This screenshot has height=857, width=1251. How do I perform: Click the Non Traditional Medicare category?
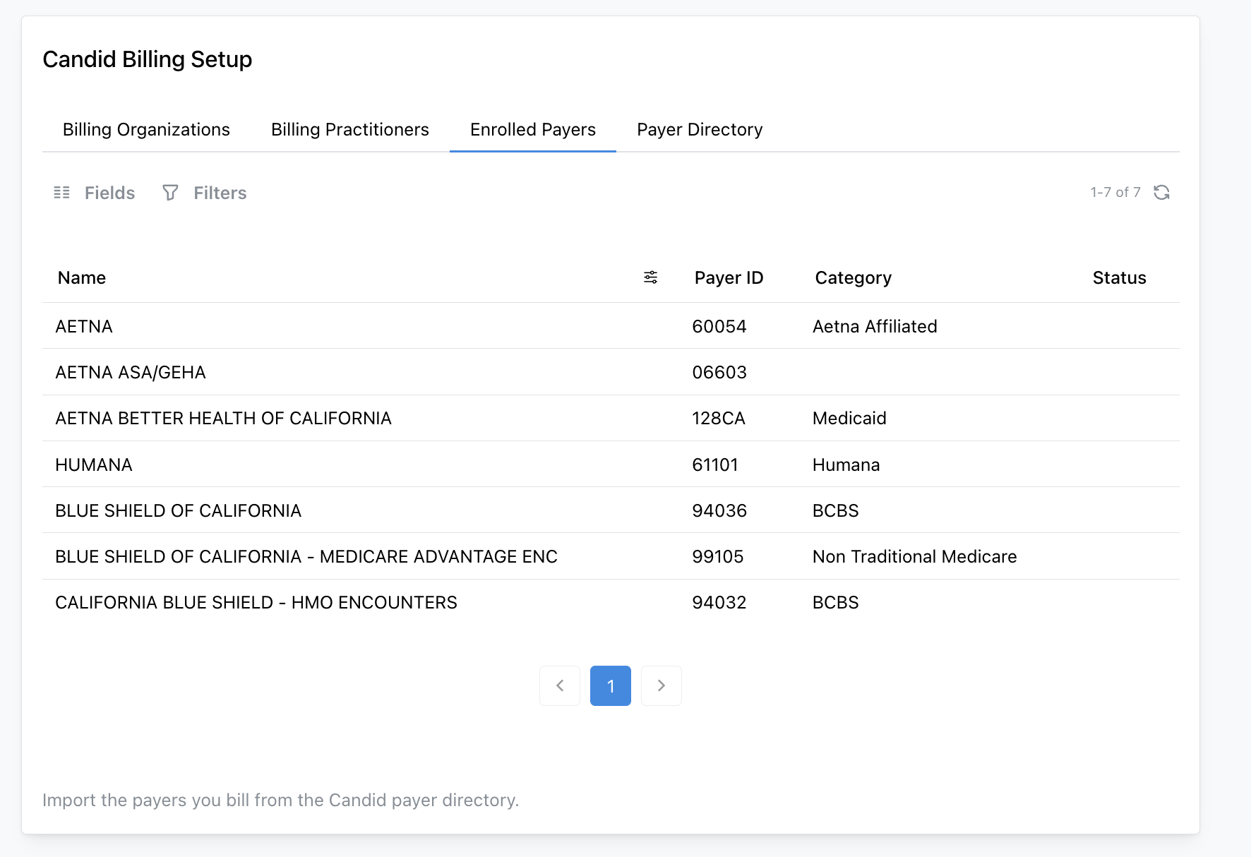(914, 556)
